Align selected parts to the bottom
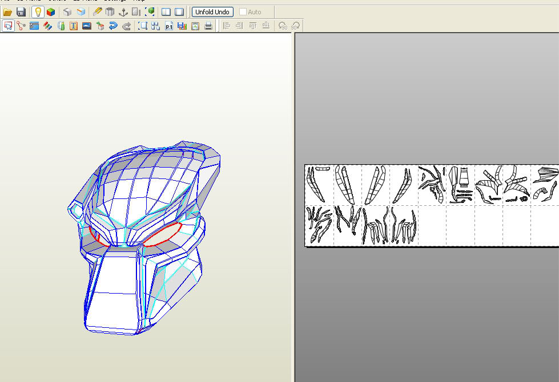Viewport: 559px width, 382px height. (266, 26)
